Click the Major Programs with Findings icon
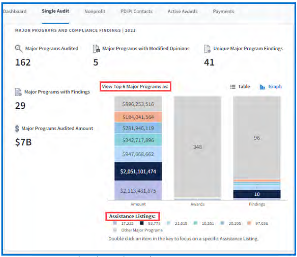297x257 pixels. click(x=18, y=92)
